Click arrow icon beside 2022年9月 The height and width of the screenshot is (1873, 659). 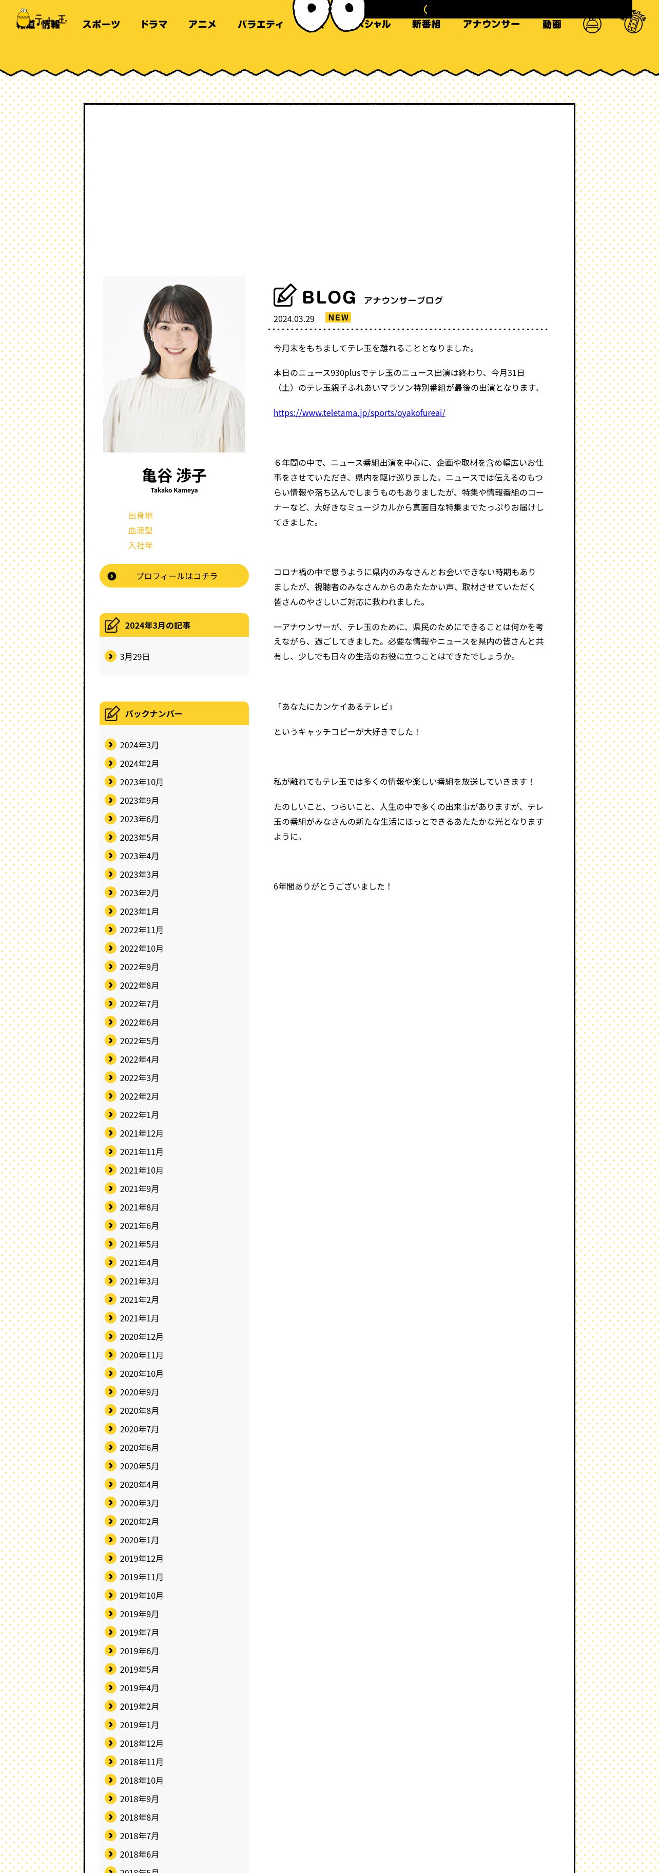(110, 967)
